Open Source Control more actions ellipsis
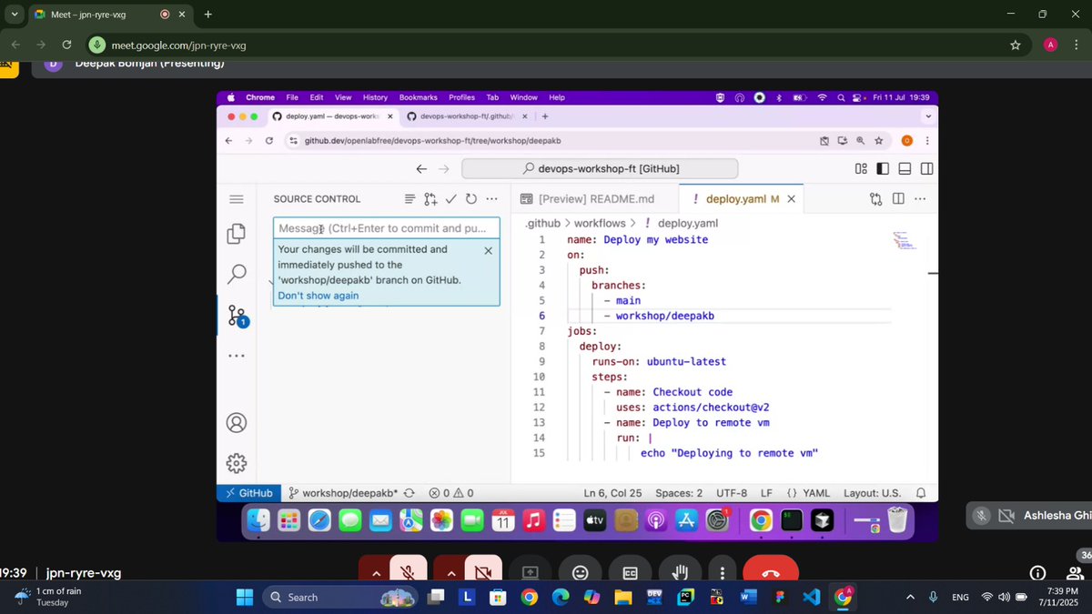 pyautogui.click(x=491, y=199)
